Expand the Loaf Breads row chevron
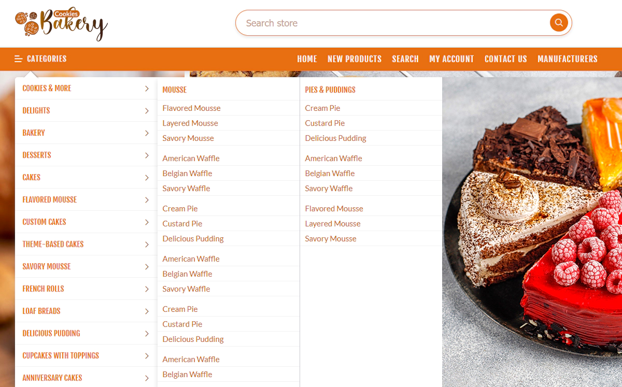Screen dimensions: 622x387 click(x=147, y=311)
